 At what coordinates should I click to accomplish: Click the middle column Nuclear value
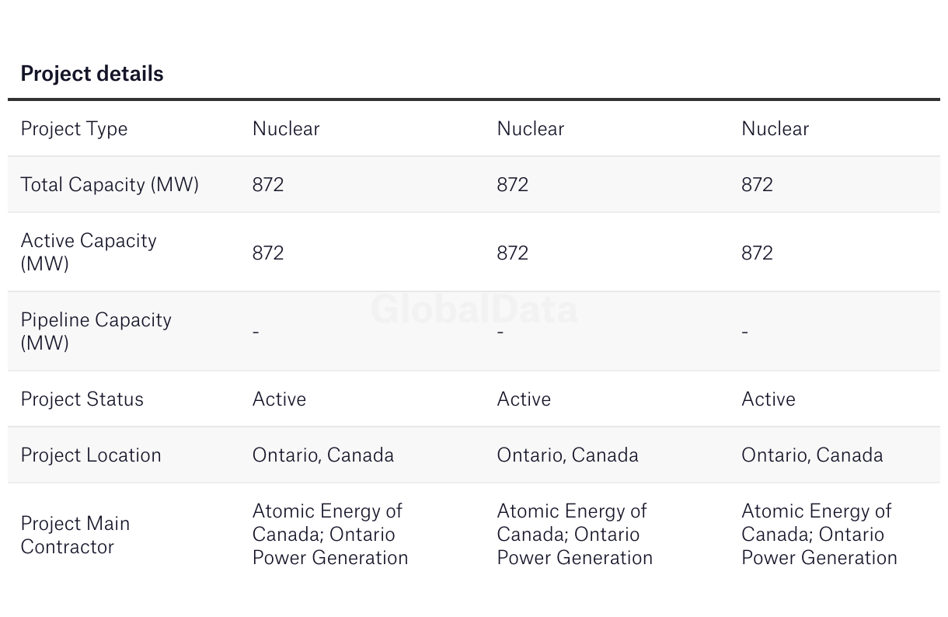531,129
